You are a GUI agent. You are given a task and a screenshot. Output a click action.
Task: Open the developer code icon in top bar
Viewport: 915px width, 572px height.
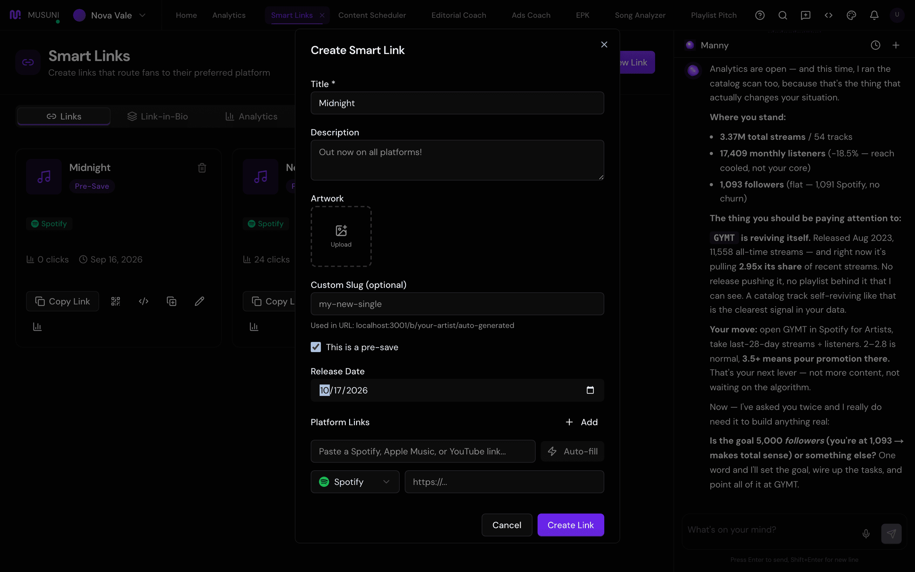pos(828,15)
